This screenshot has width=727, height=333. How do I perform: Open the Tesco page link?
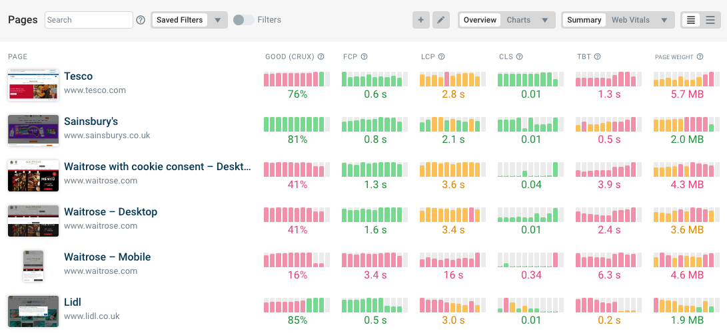point(79,76)
